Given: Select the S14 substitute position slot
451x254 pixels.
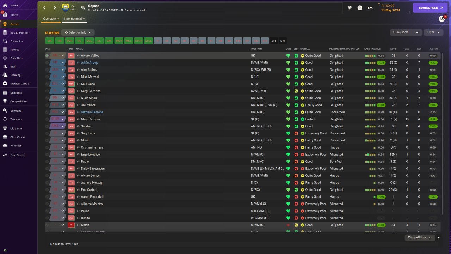Looking at the screenshot, I should [x=274, y=41].
